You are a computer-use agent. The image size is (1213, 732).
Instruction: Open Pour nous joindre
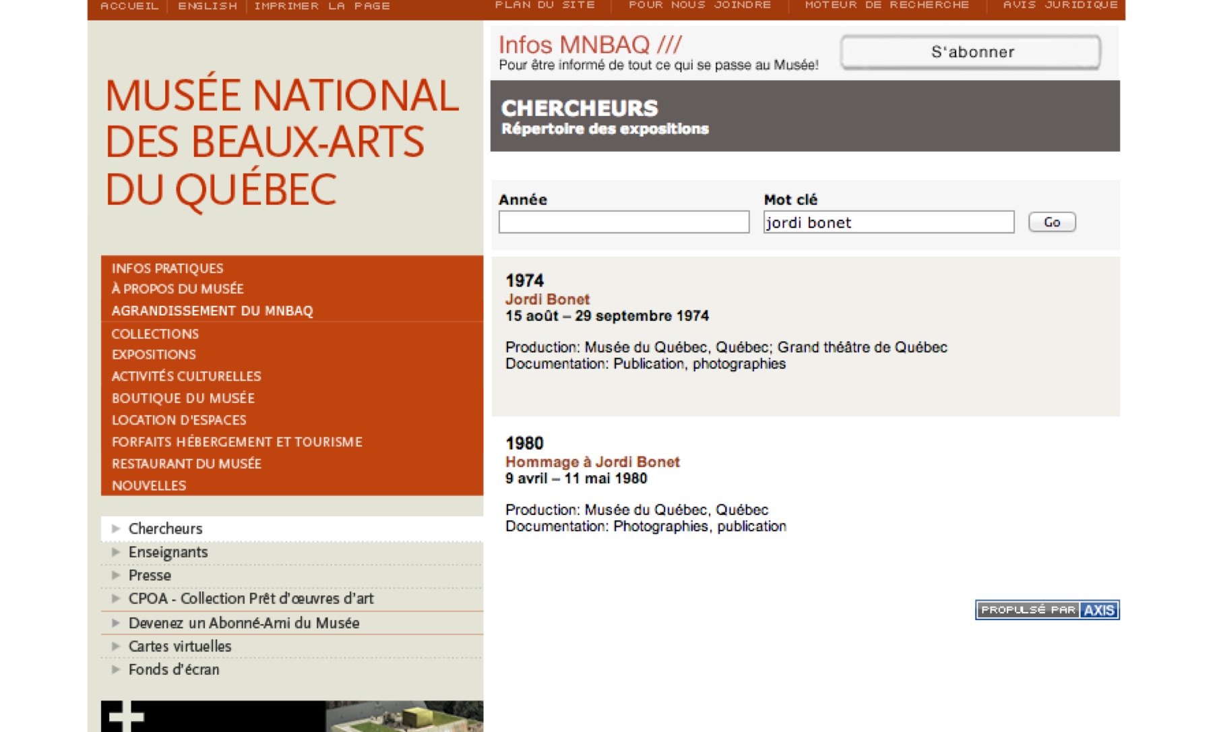699,5
